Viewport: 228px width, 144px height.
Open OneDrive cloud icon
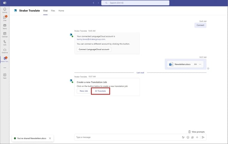[5, 51]
